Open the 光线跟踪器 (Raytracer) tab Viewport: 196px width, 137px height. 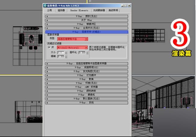click(99, 11)
